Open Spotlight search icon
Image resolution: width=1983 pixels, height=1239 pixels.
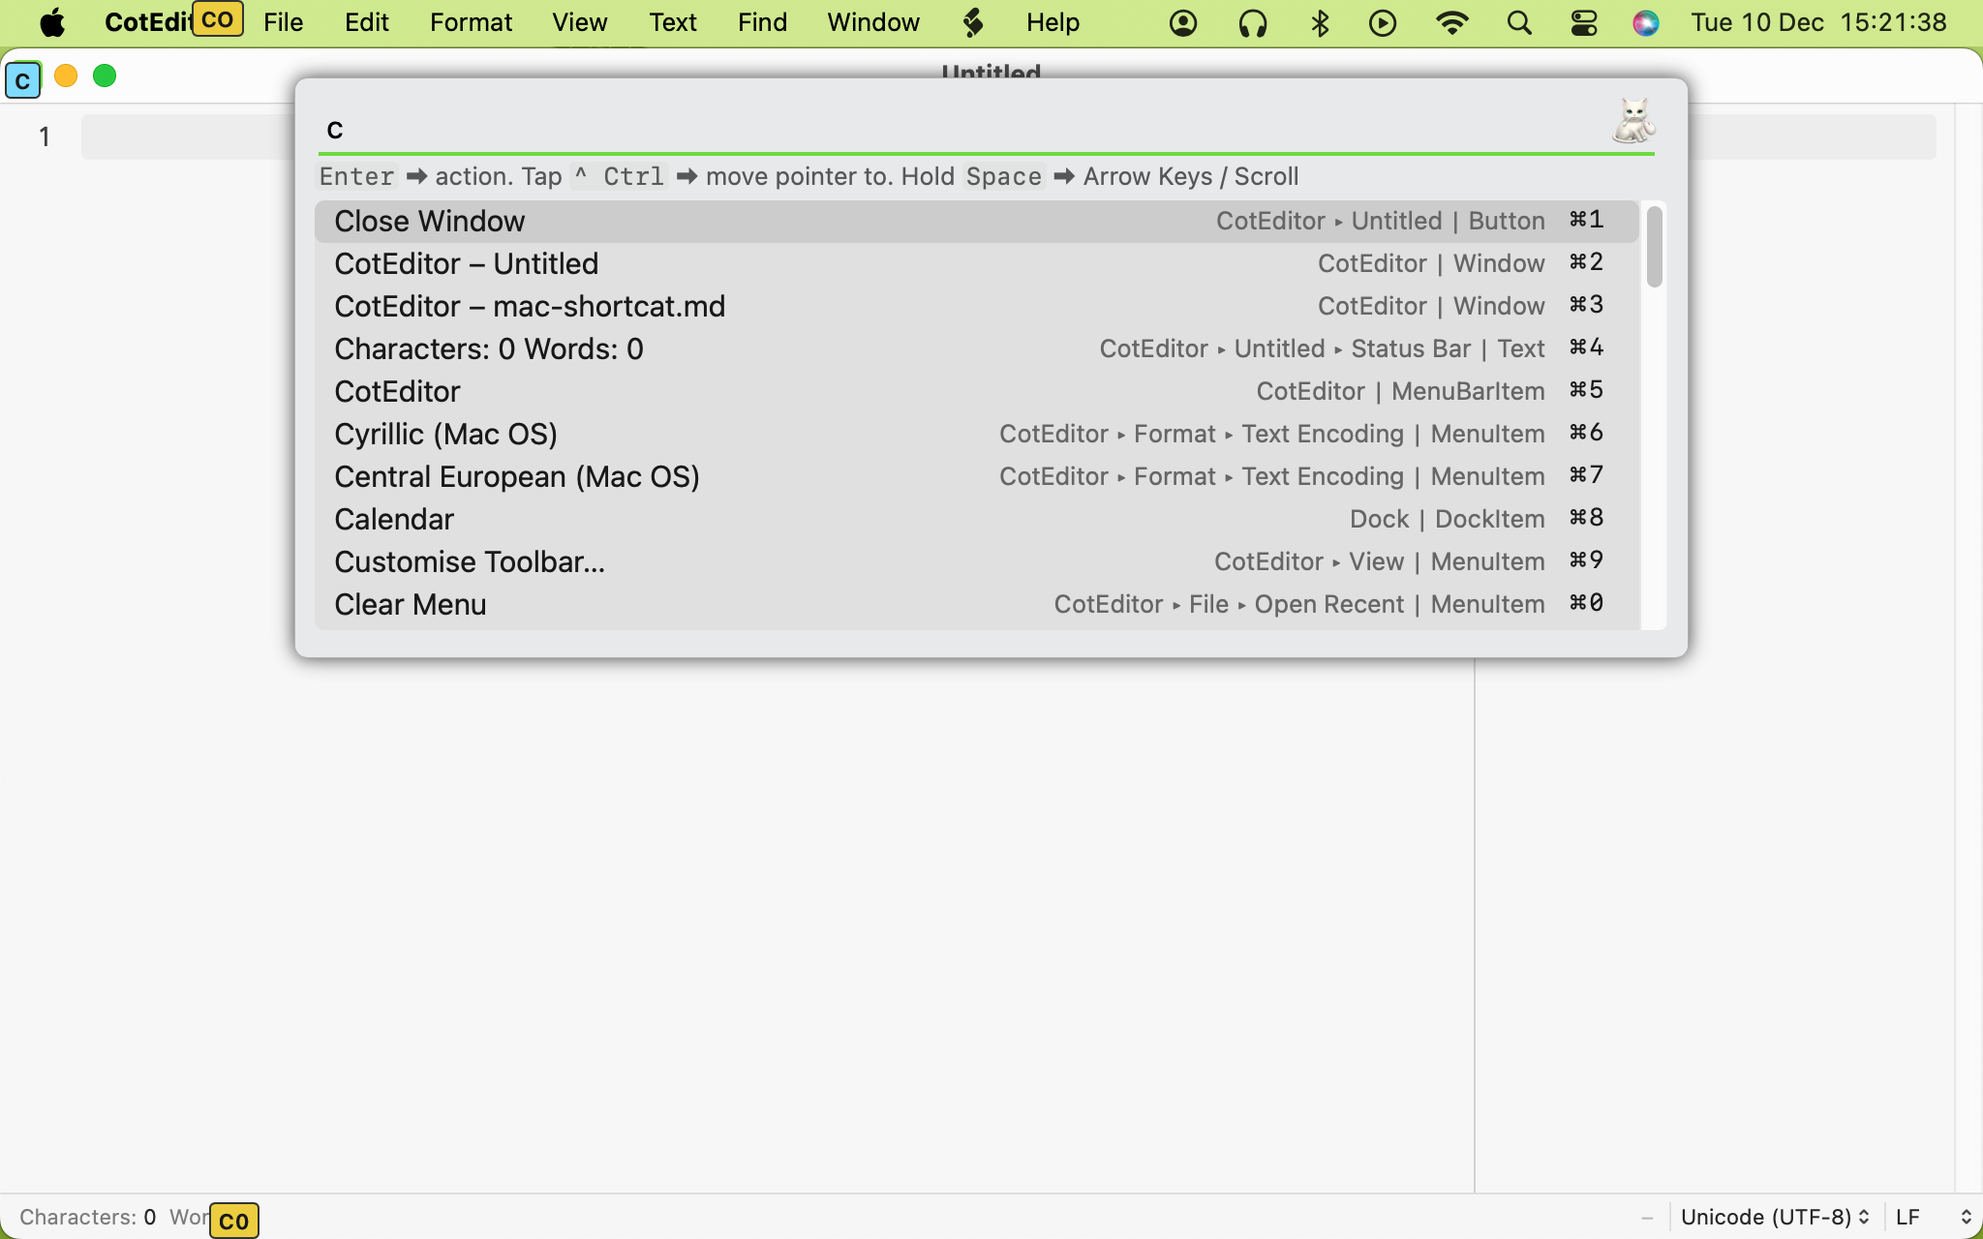tap(1519, 22)
